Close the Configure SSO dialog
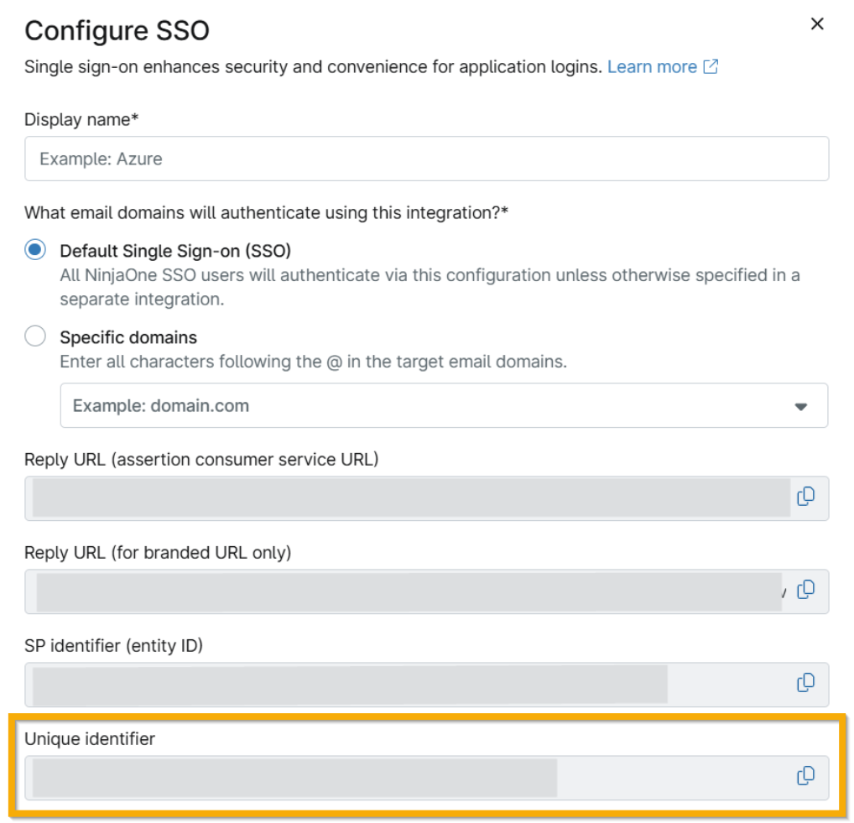Viewport: 854px width, 823px height. (819, 23)
